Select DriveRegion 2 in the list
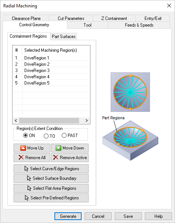The height and width of the screenshot is (223, 175). tap(51, 64)
